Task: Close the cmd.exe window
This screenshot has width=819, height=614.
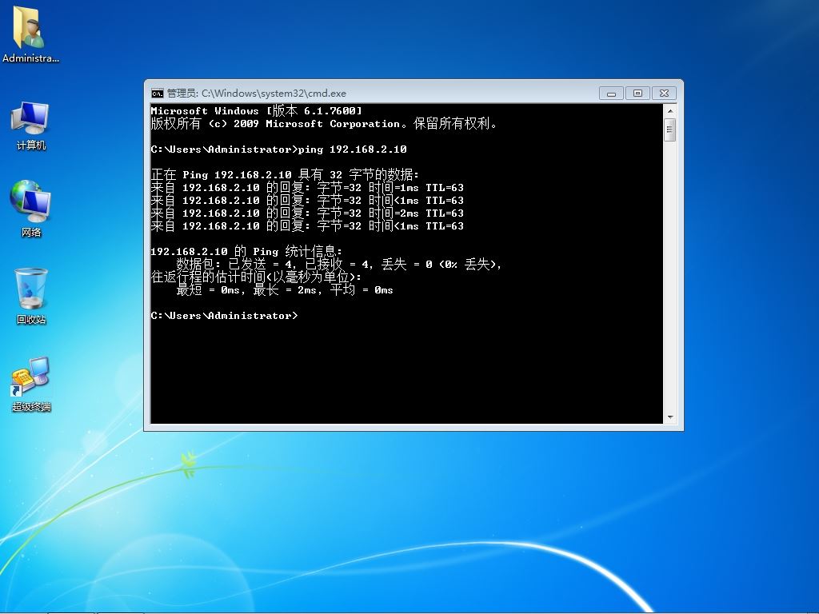Action: click(x=664, y=94)
